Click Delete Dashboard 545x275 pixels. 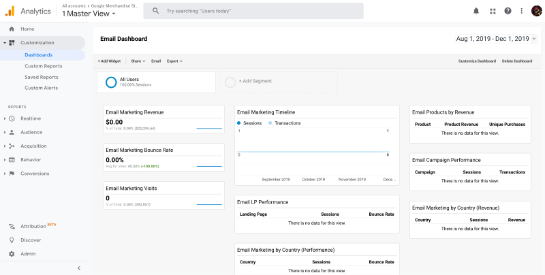pyautogui.click(x=517, y=61)
